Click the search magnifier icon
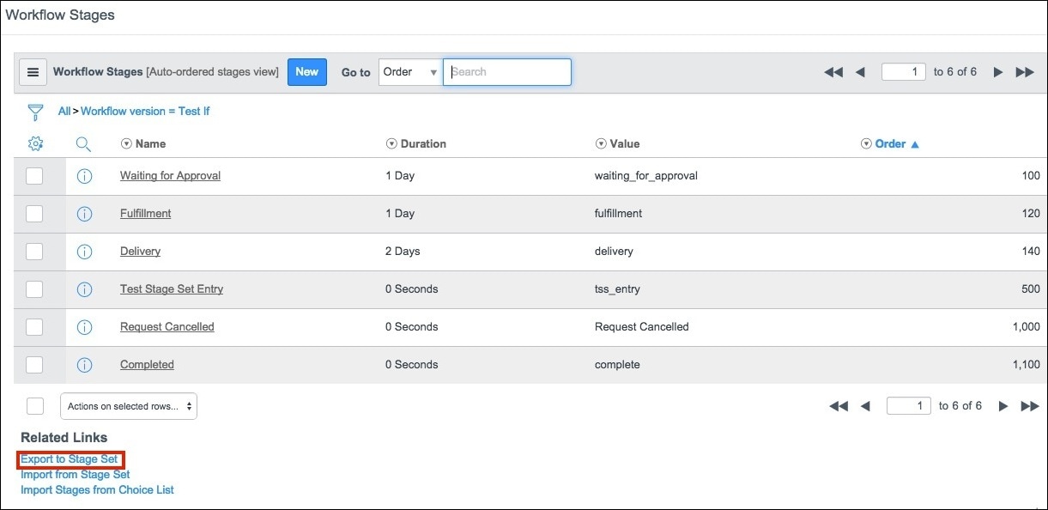The image size is (1048, 510). 82,143
